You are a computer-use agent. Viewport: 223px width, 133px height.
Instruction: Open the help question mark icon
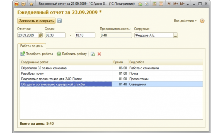click(x=202, y=21)
